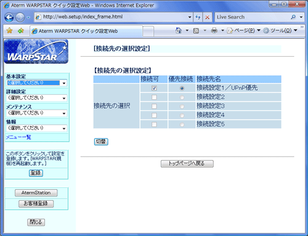Expand the Print options dropdown arrow
The width and height of the screenshot is (308, 236).
click(x=222, y=31)
